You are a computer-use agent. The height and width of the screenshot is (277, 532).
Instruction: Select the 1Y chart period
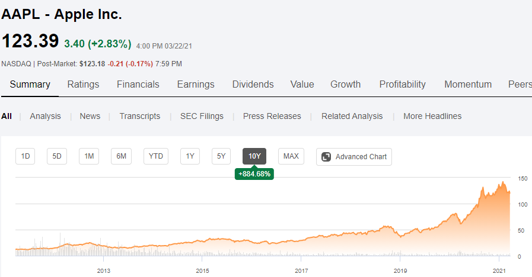[190, 156]
